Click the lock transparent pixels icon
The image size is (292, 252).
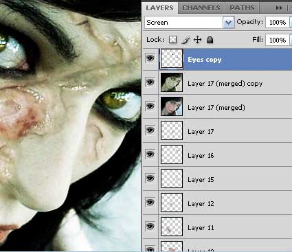(x=173, y=40)
